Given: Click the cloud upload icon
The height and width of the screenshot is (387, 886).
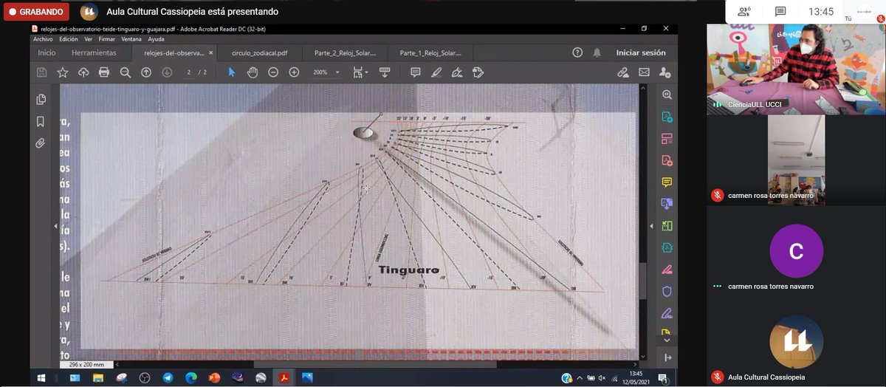Looking at the screenshot, I should coord(83,72).
